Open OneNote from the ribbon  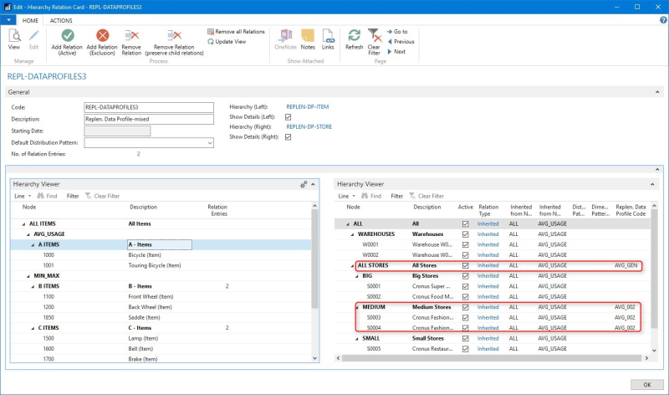(x=285, y=36)
